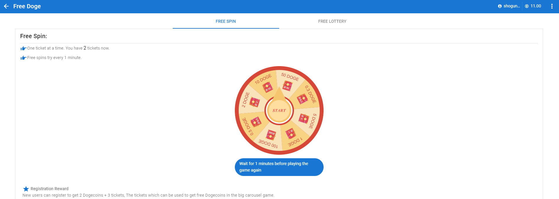
Task: Start the wheel with the START button
Action: coord(279,110)
